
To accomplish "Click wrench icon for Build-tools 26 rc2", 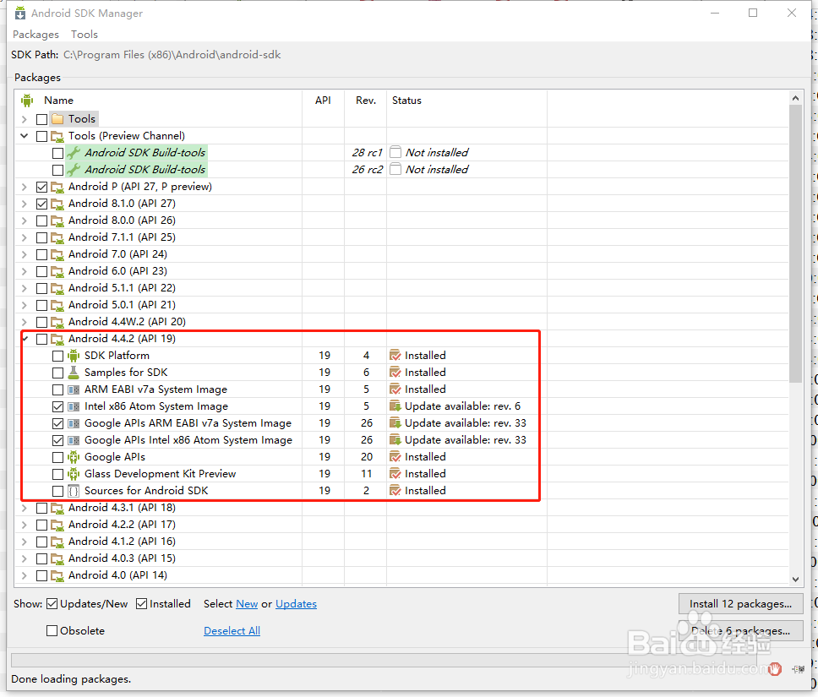I will coord(74,170).
